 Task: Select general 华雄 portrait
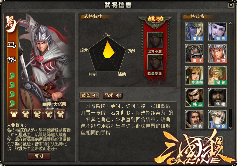pyautogui.click(x=217, y=97)
